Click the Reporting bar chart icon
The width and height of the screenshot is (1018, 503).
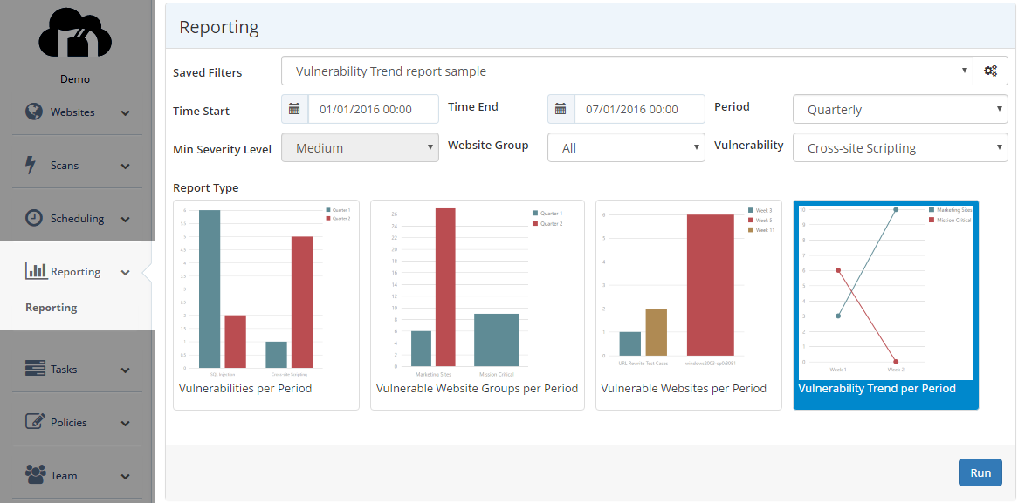point(36,271)
